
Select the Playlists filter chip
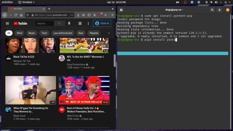click(94, 33)
